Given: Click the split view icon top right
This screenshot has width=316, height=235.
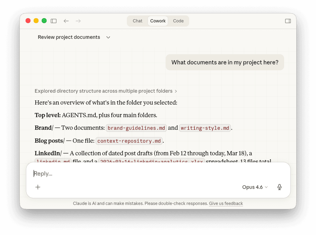Looking at the screenshot, I should [288, 21].
